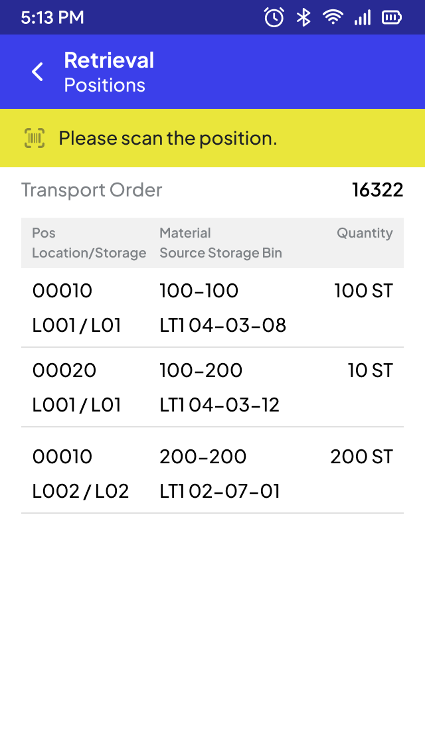Viewport: 425px width, 754px height.
Task: Tap the L002 / L02 storage location
Action: (80, 491)
